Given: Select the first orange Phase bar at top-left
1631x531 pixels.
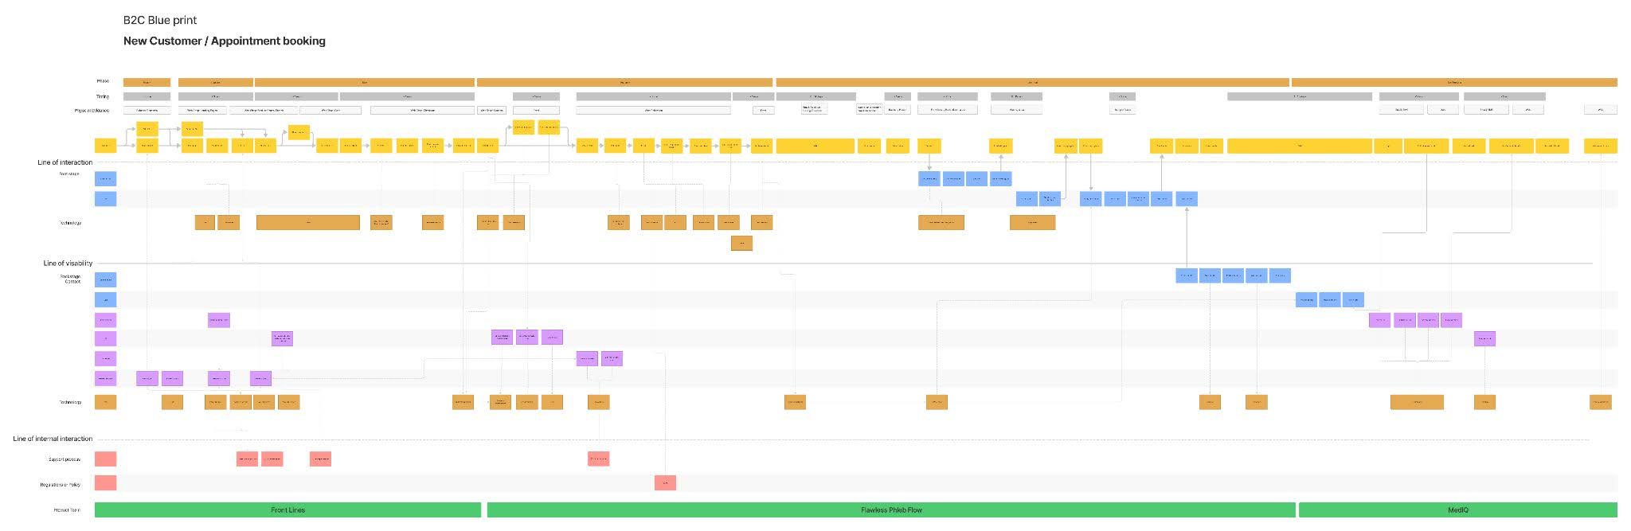Looking at the screenshot, I should (x=147, y=82).
